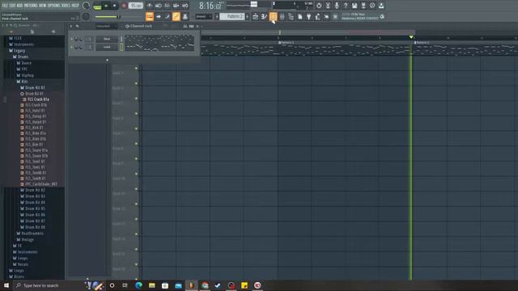Click the speech bubble icon in top toolbar
The width and height of the screenshot is (518, 291).
pos(372,6)
